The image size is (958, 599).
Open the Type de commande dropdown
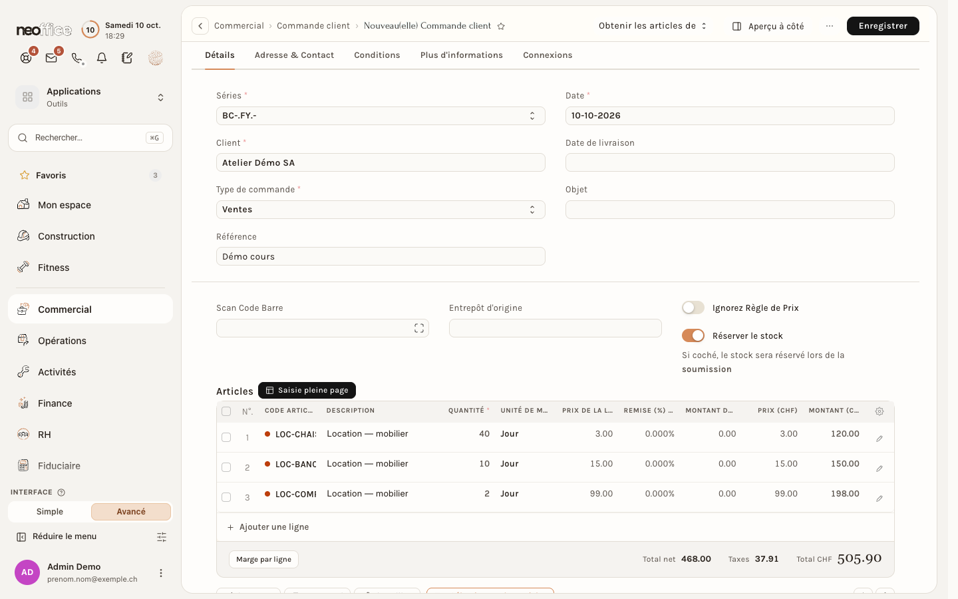pyautogui.click(x=381, y=210)
